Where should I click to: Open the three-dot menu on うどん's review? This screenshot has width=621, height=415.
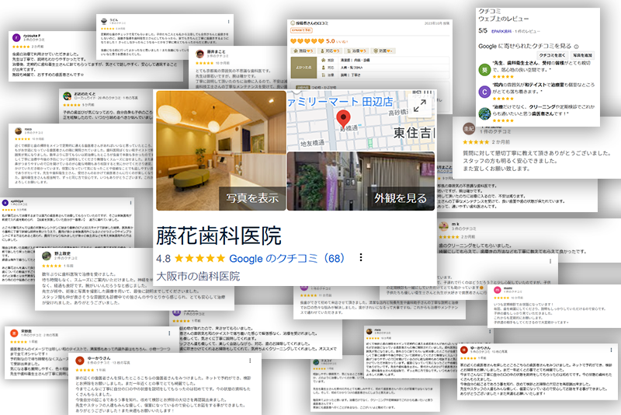click(228, 22)
